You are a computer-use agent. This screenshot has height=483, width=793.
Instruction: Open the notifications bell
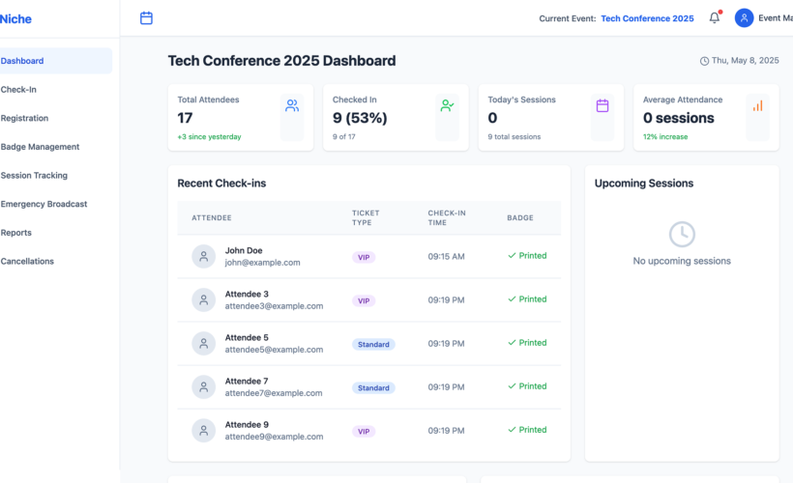[715, 18]
